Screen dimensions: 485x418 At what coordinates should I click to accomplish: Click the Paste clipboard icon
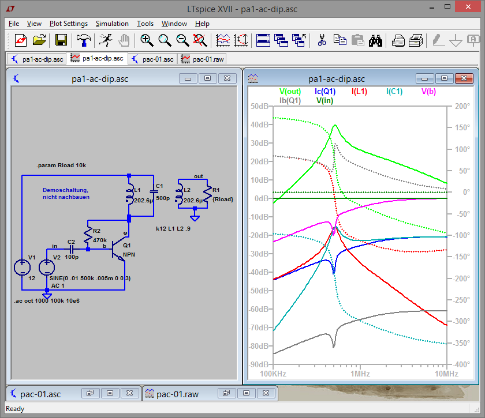pos(357,40)
